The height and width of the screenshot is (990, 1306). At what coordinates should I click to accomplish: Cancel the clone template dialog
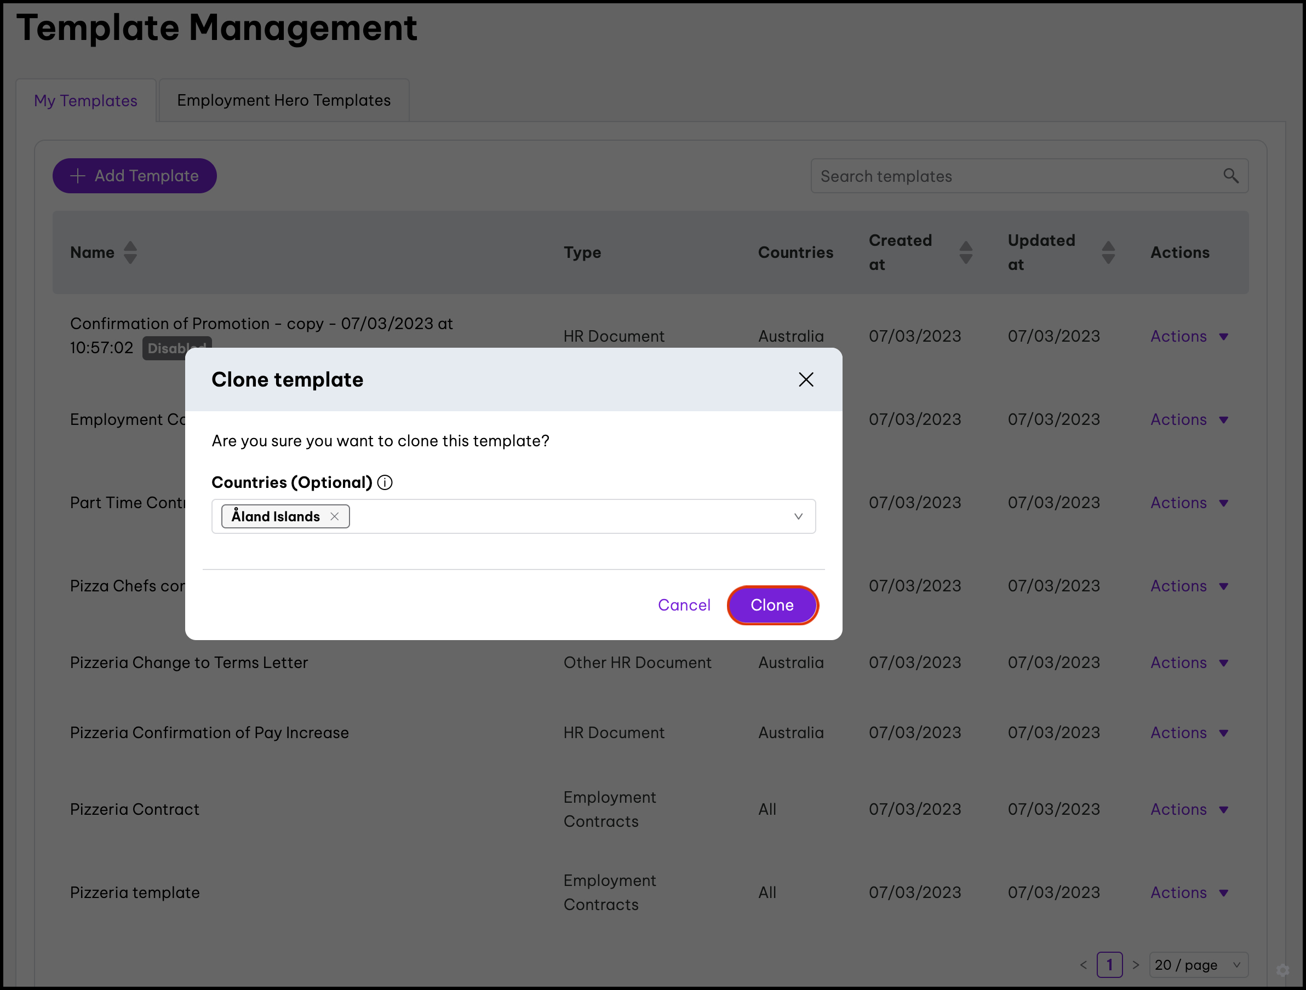click(x=684, y=605)
